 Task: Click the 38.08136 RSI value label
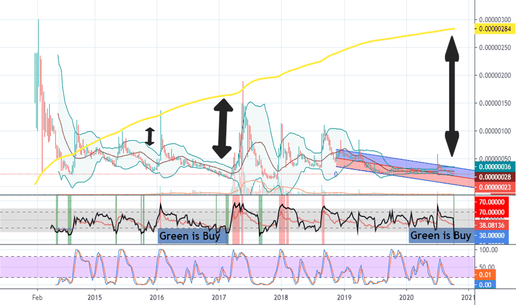[492, 225]
